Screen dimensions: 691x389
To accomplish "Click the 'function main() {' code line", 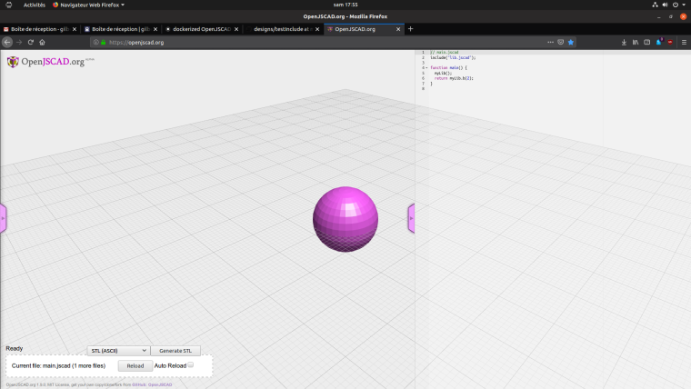I will click(448, 68).
